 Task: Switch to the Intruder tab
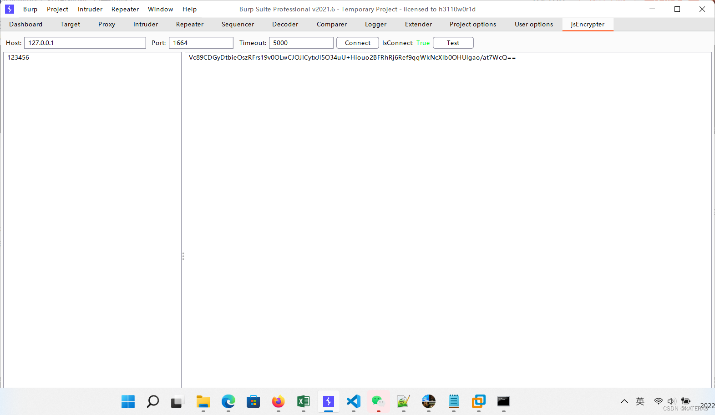[146, 24]
